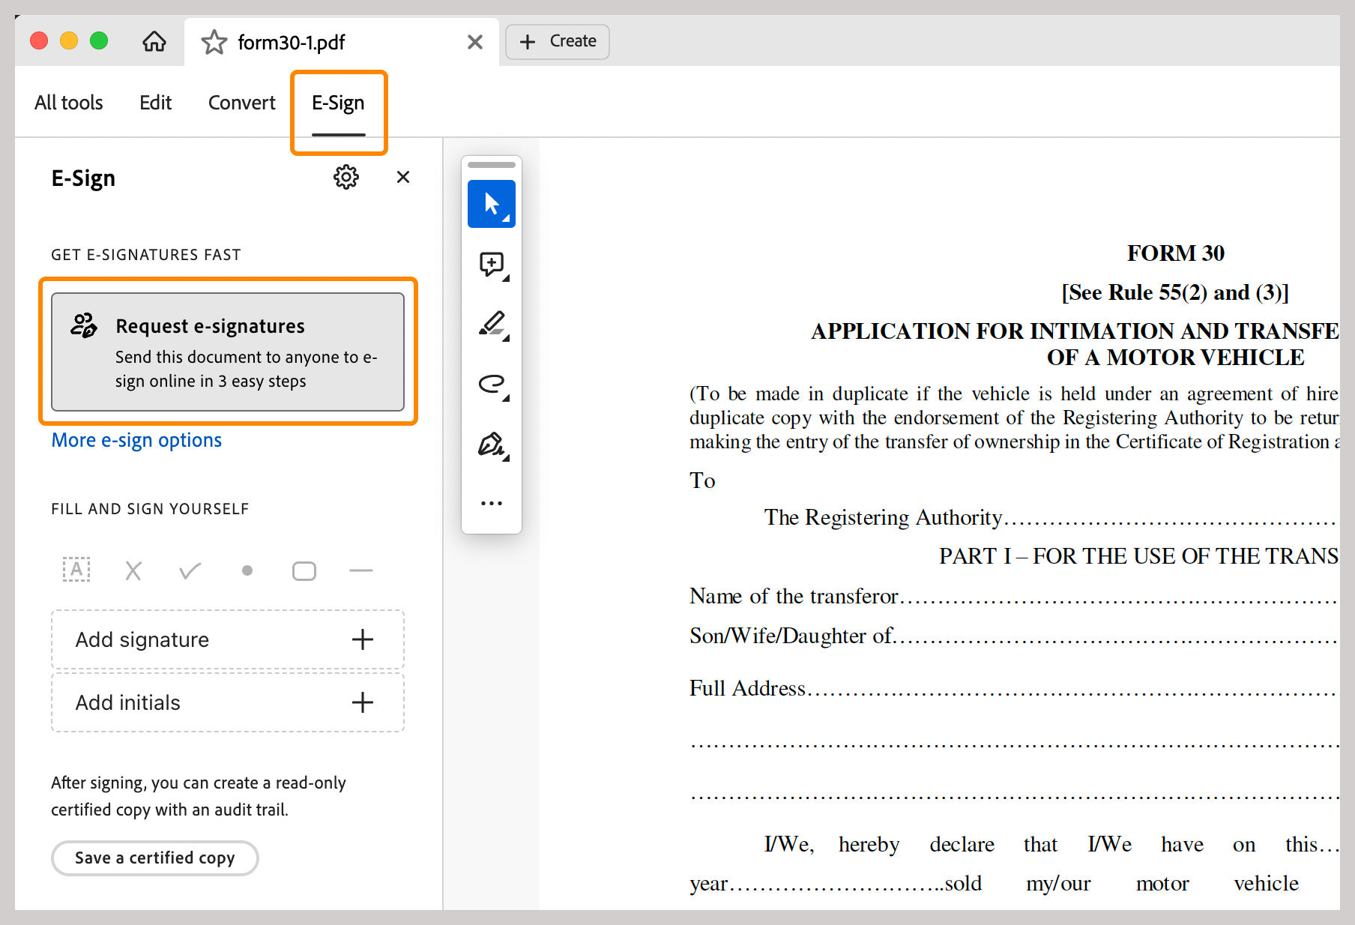The height and width of the screenshot is (925, 1355).
Task: Pick the dot fill tool
Action: click(247, 571)
